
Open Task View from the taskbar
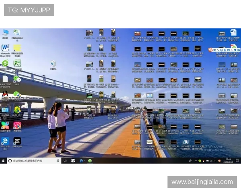65,160
